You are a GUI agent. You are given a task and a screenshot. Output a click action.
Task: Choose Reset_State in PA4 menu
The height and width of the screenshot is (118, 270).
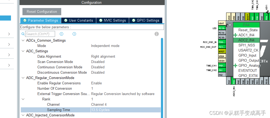click(246, 30)
